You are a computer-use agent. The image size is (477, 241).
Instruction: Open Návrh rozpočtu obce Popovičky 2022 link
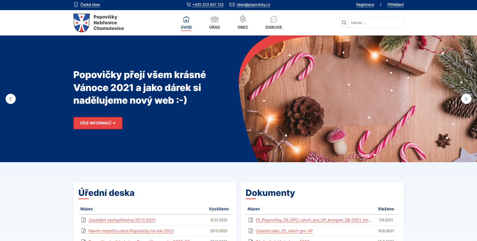[131, 231]
